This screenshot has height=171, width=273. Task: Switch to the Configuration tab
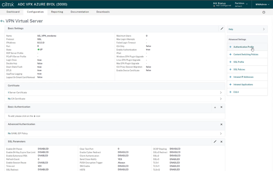pos(35,12)
